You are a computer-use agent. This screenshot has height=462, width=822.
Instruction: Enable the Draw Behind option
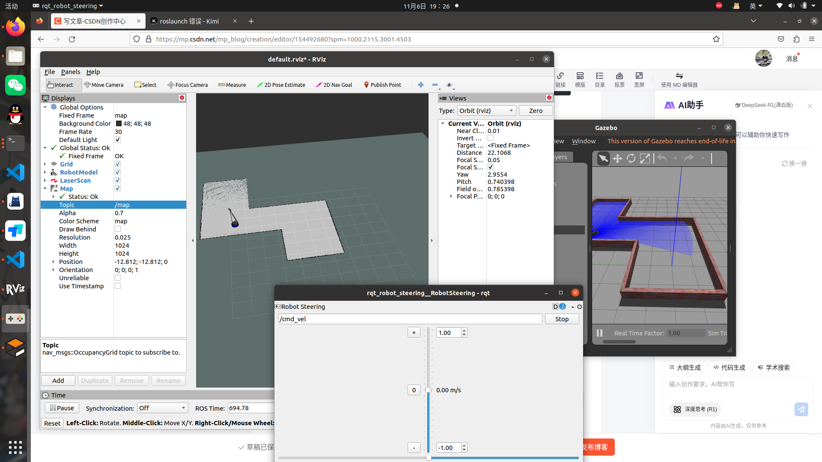[x=118, y=229]
